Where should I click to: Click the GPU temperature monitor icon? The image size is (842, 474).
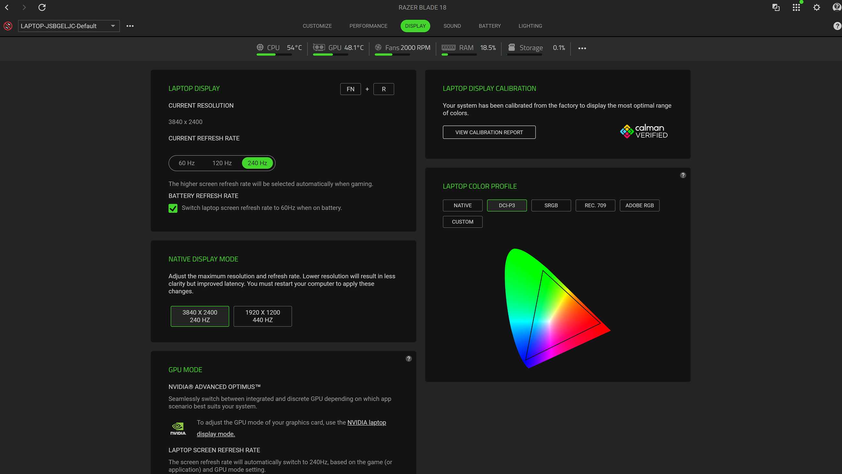[318, 47]
